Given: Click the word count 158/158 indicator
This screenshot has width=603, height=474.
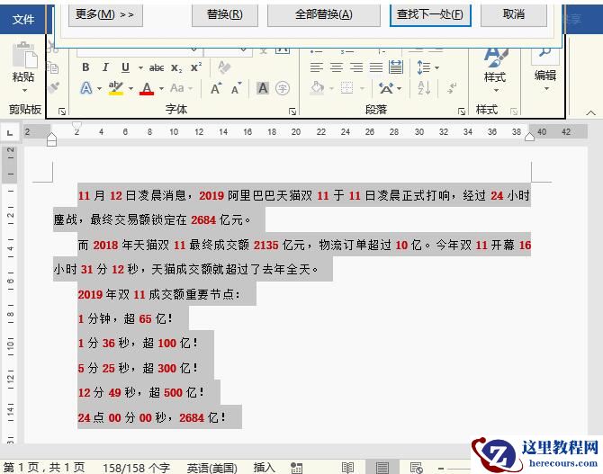Looking at the screenshot, I should pos(136,468).
